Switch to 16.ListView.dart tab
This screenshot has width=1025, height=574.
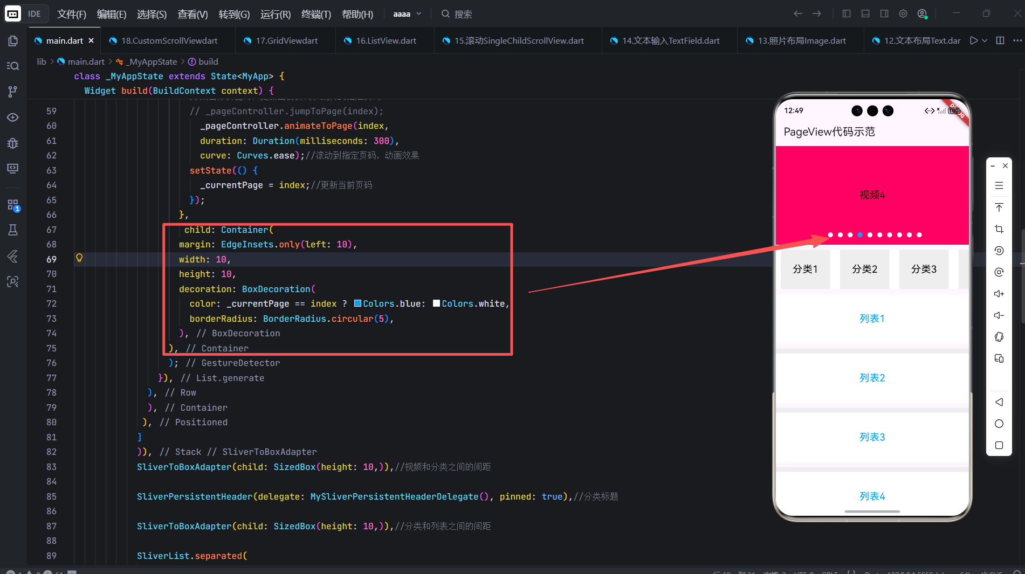[386, 40]
